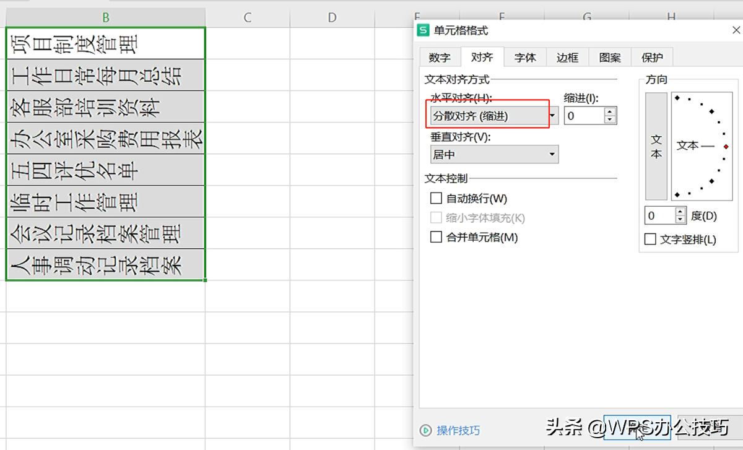Select cell 人事调动记录档案
743x450 pixels.
(105, 265)
